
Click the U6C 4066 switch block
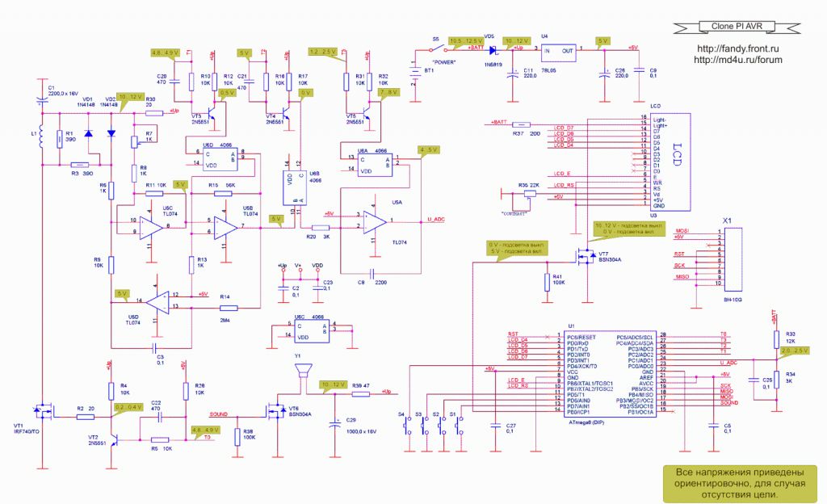(311, 331)
